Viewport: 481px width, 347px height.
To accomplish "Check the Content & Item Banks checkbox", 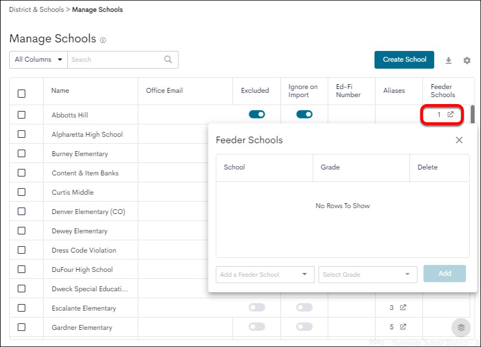I will pyautogui.click(x=21, y=173).
